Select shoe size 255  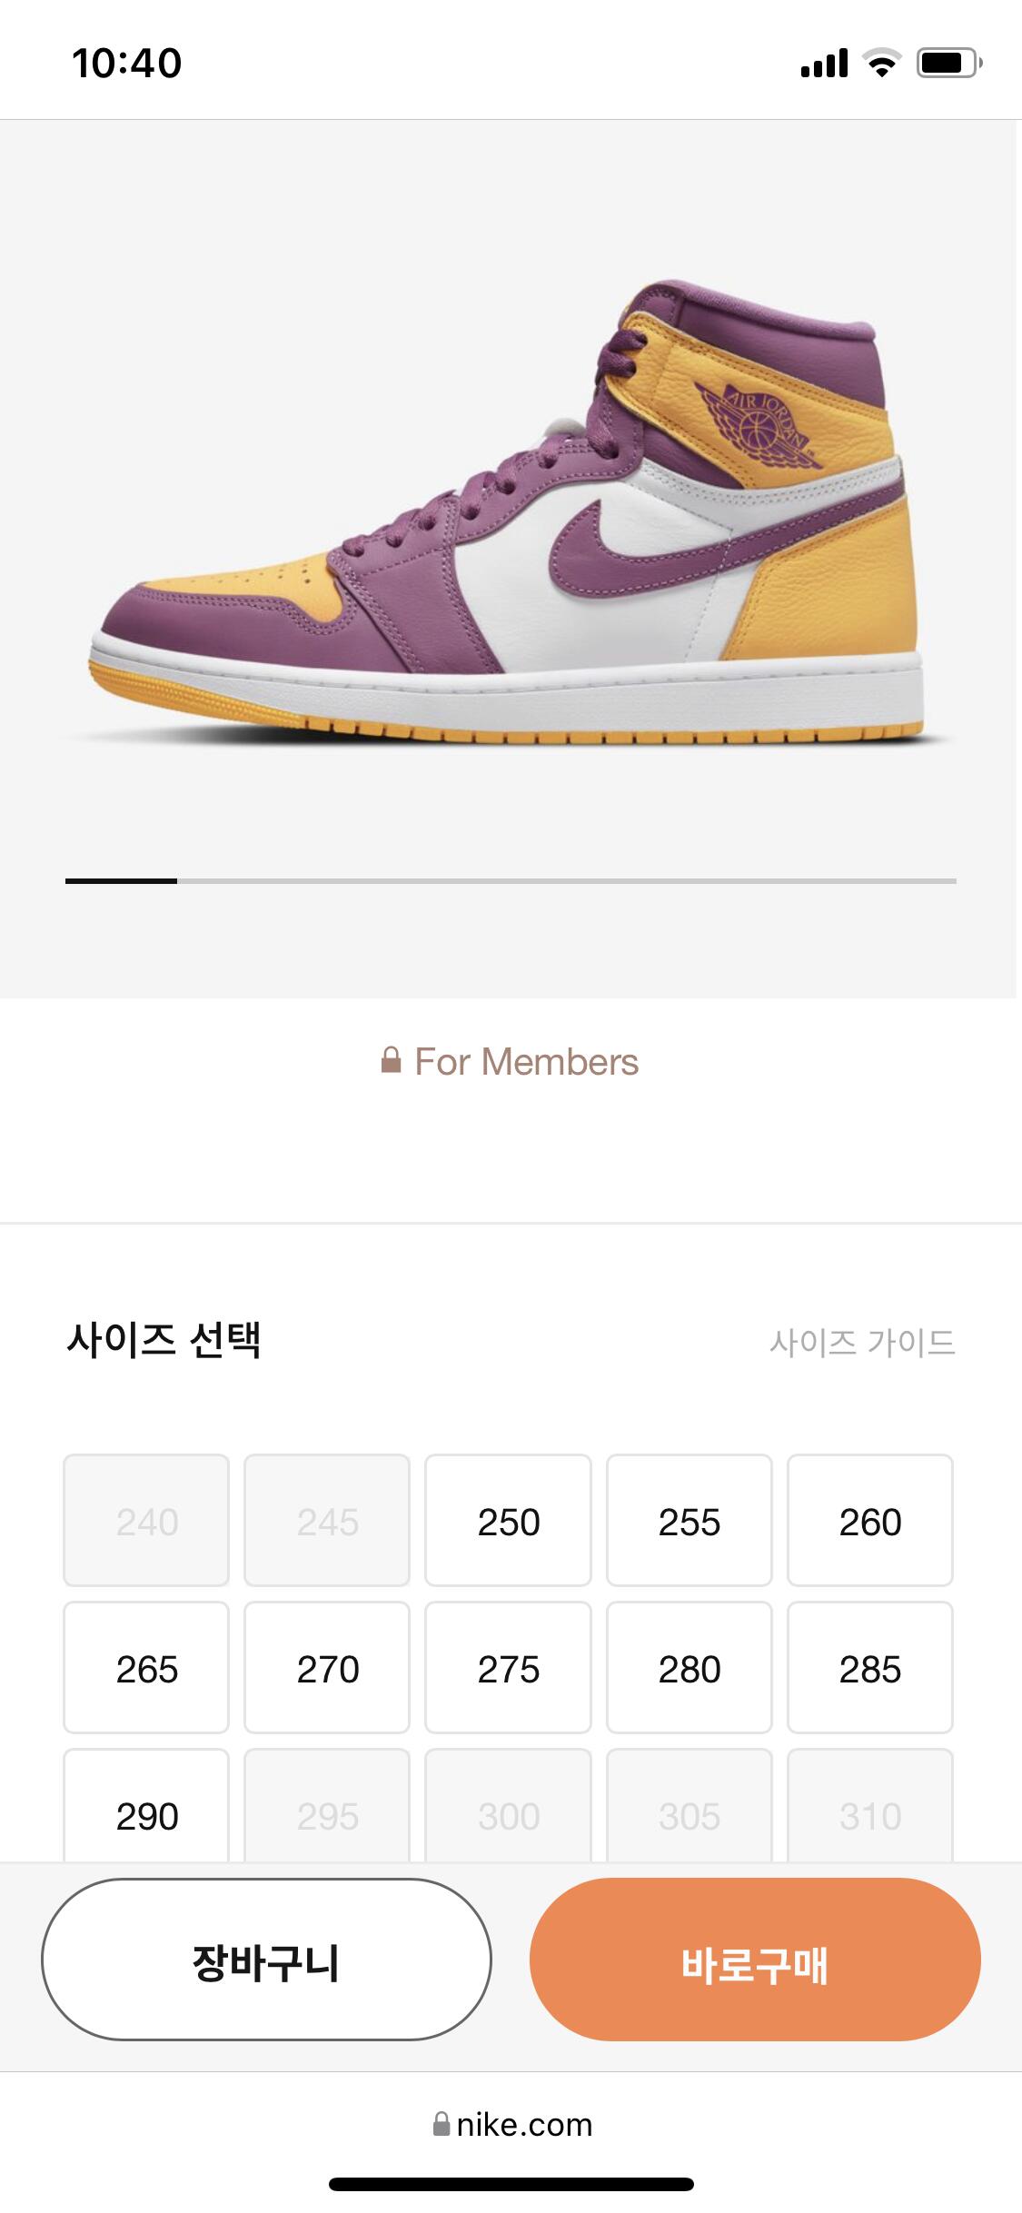point(689,1522)
